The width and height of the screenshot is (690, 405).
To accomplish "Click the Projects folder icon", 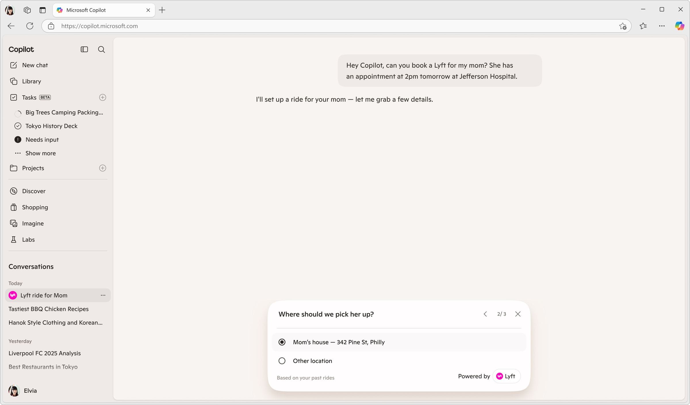I will (x=14, y=168).
